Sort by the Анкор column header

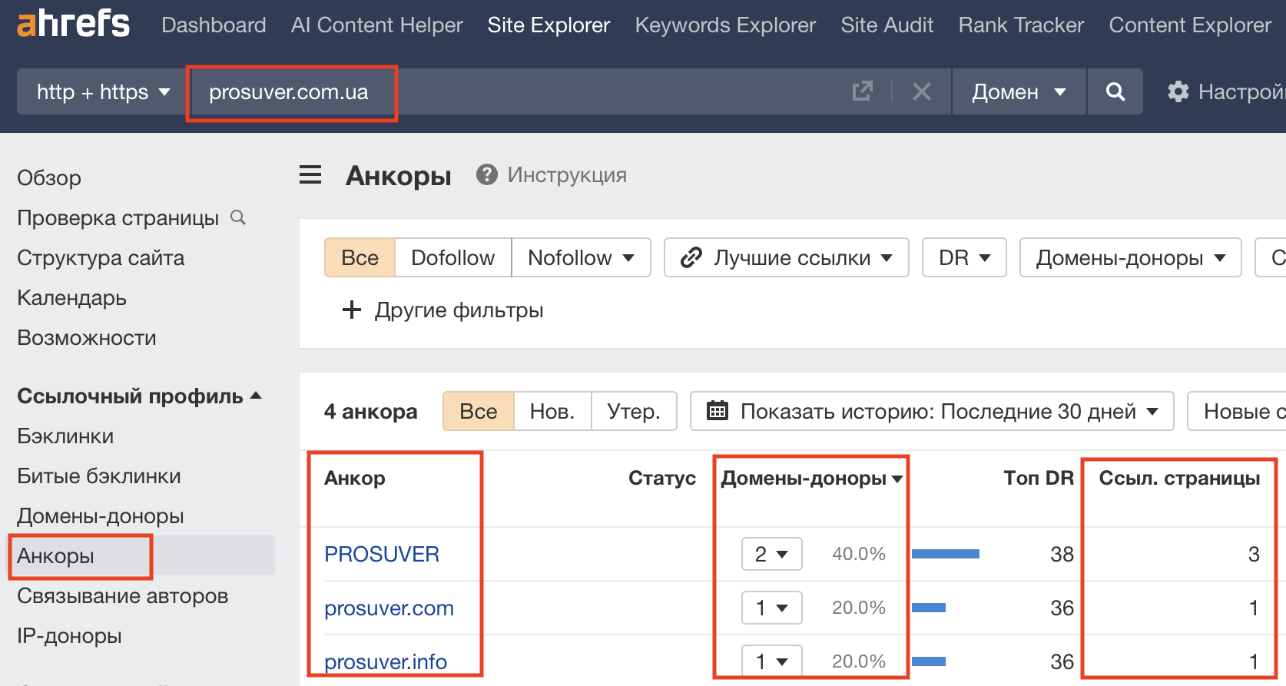pyautogui.click(x=355, y=478)
